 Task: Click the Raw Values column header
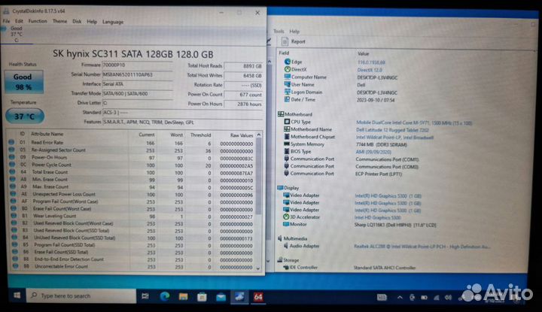242,135
